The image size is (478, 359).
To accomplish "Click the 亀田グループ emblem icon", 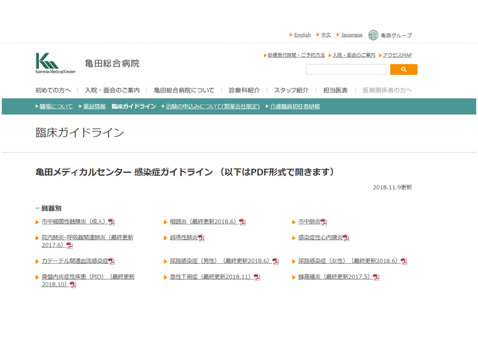I will (373, 35).
